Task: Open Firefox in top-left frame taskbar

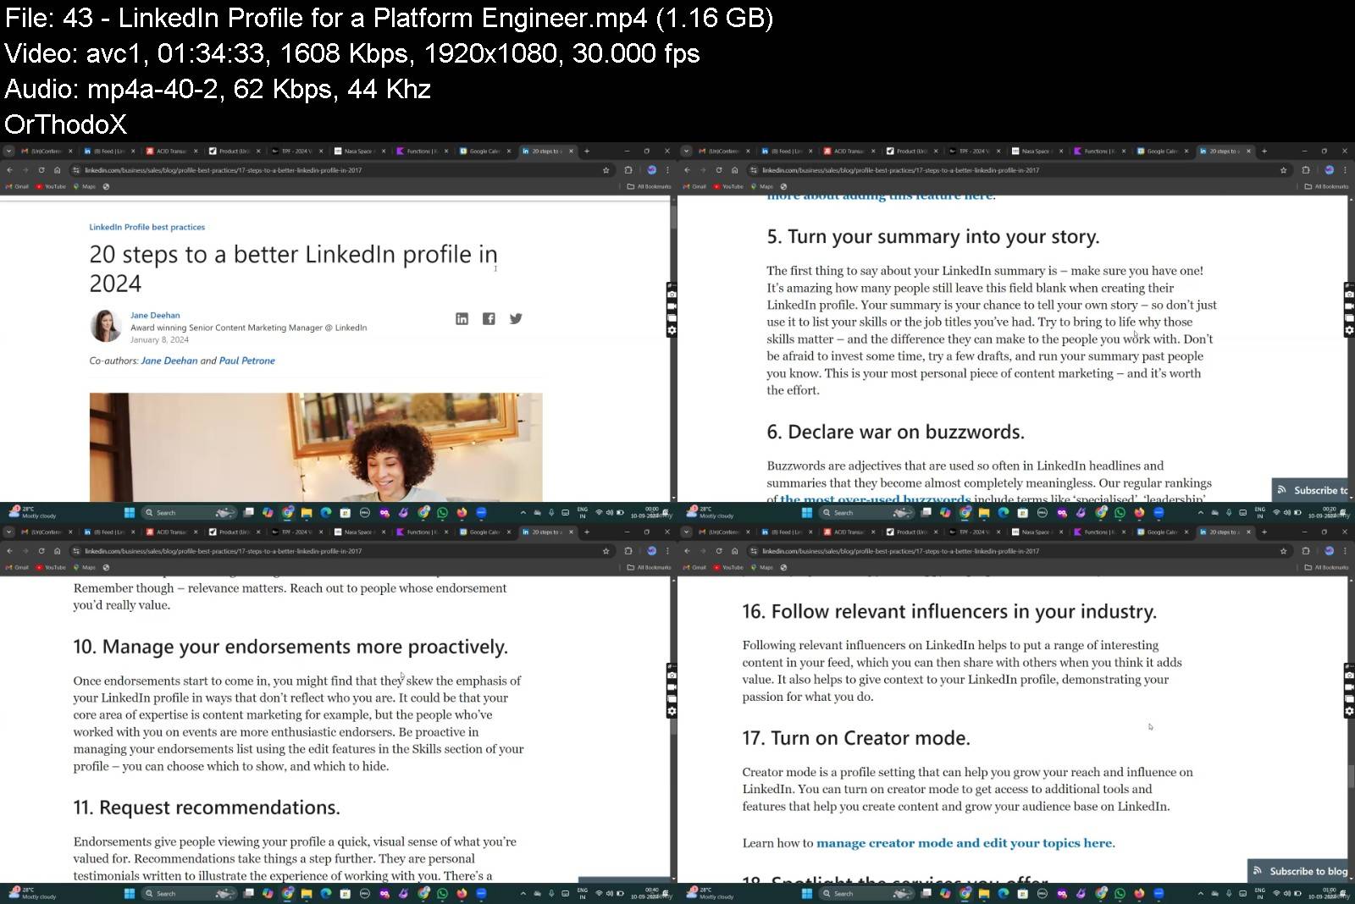Action: [462, 512]
